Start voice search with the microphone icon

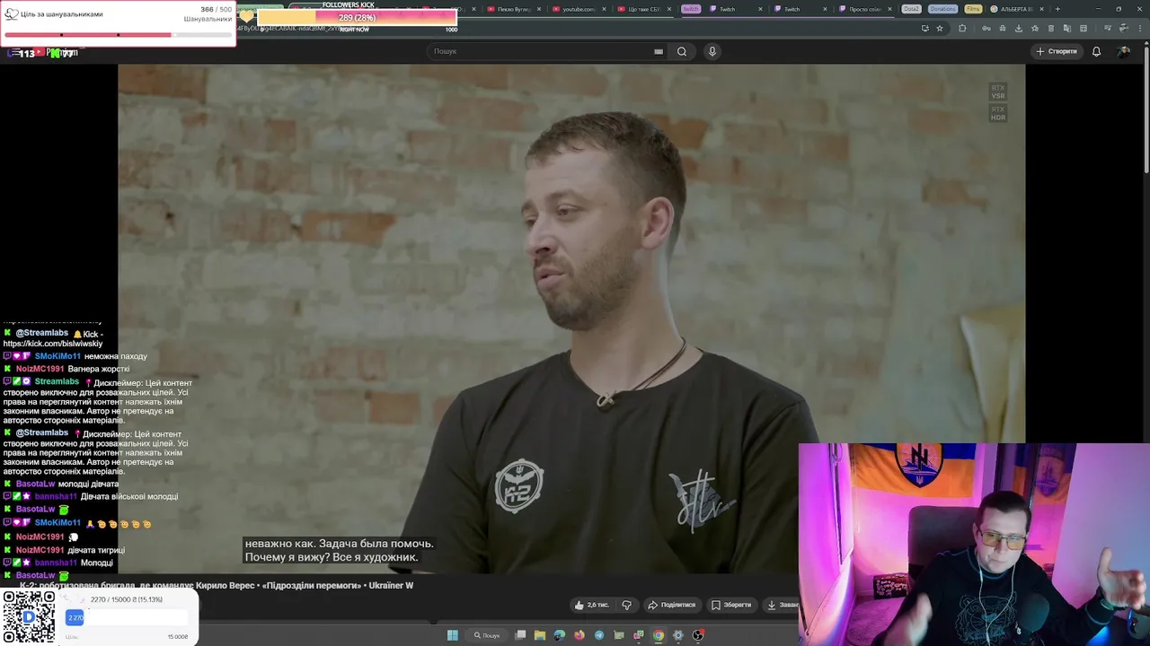coord(712,51)
